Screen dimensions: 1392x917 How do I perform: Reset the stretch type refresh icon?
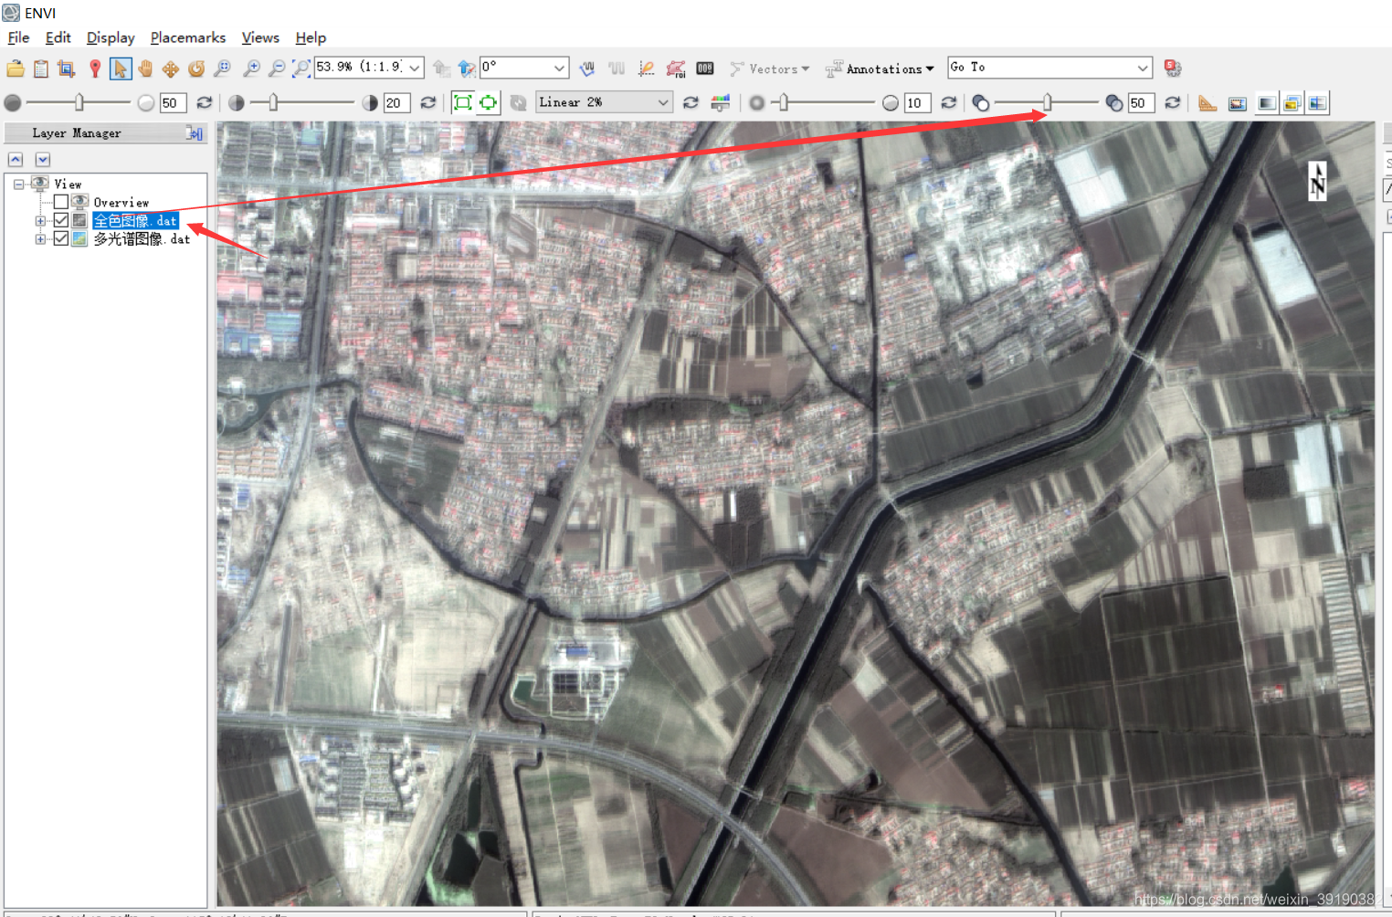[x=691, y=102]
